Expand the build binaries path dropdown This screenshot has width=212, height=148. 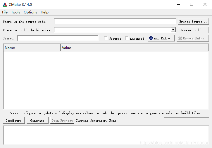pyautogui.click(x=173, y=30)
